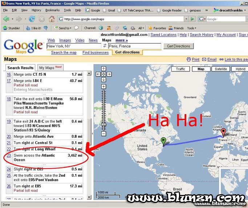Click the Firefox Back arrow button

click(6, 19)
